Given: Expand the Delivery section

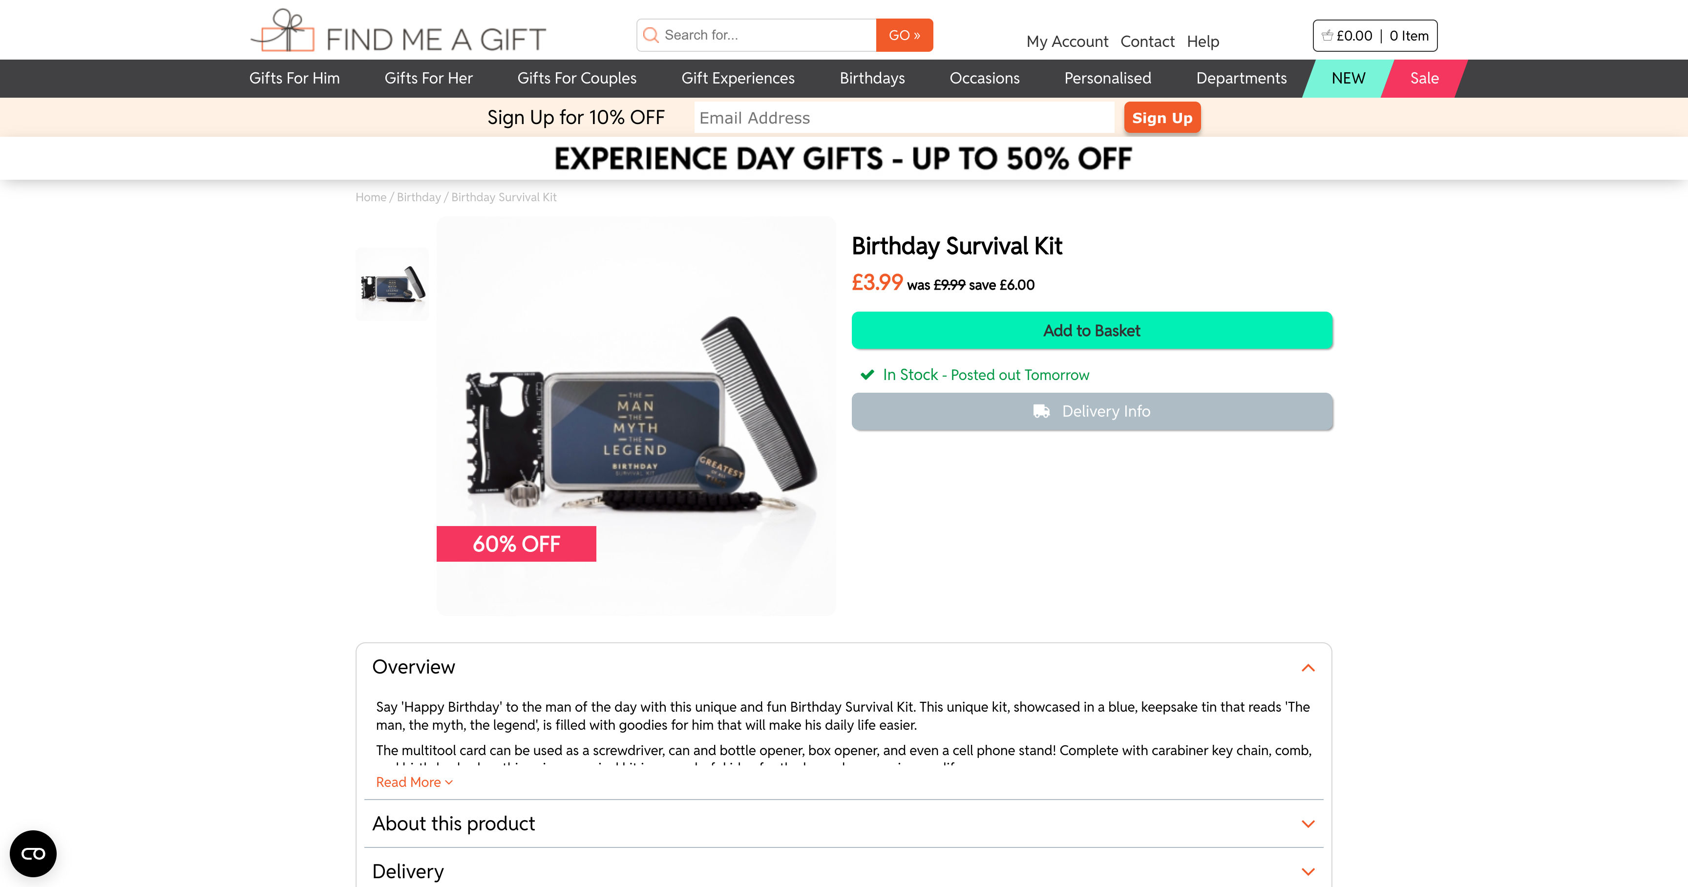Looking at the screenshot, I should pyautogui.click(x=1308, y=871).
